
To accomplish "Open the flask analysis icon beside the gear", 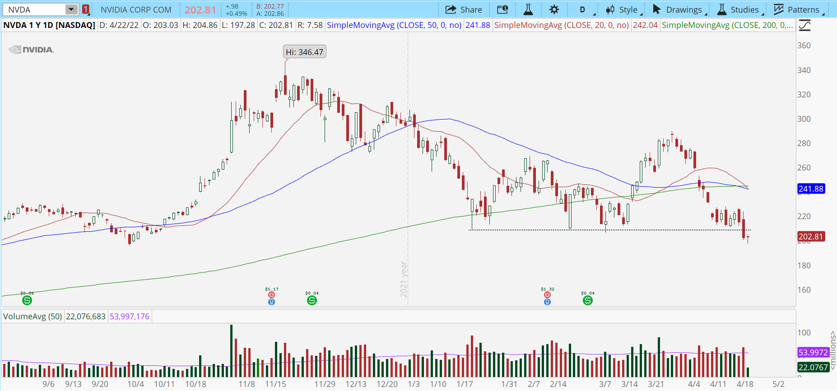I will (528, 9).
